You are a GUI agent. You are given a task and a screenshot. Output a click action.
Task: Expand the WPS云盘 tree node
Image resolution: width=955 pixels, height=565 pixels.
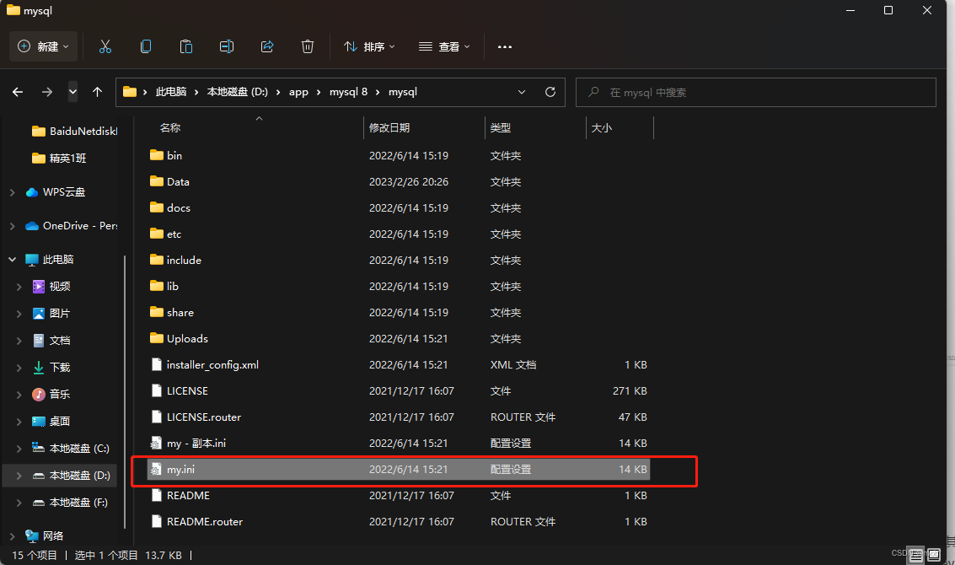(x=12, y=192)
